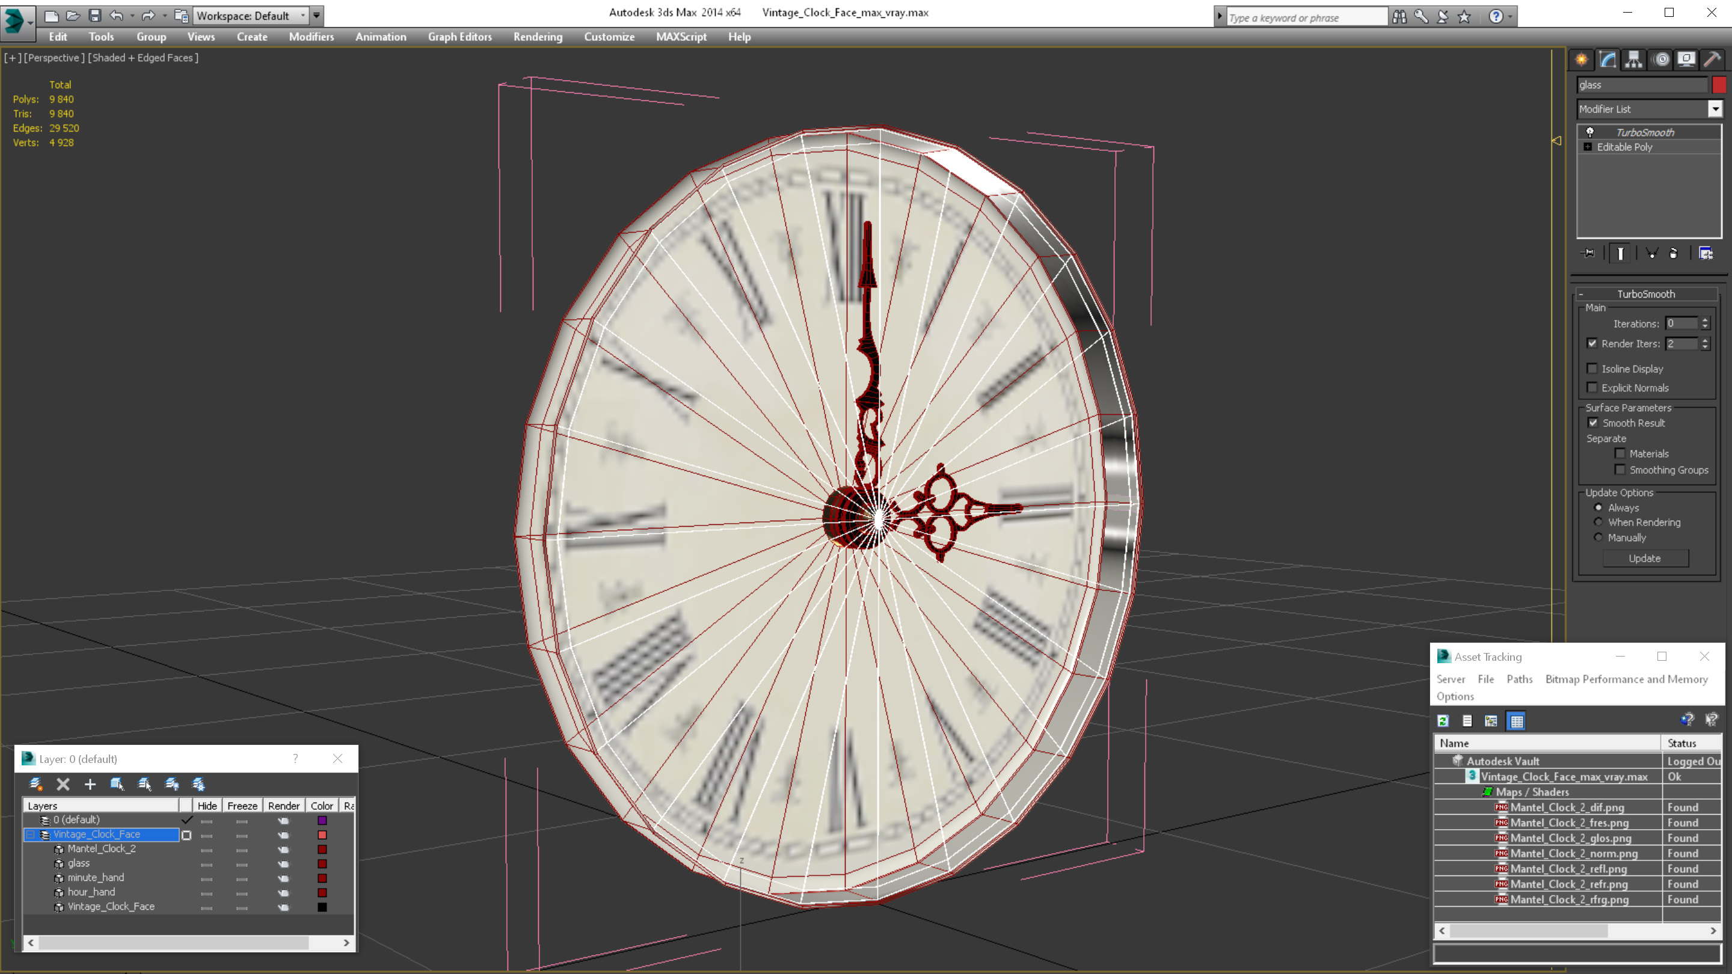Click the favorites star icon in title bar

tap(1464, 16)
